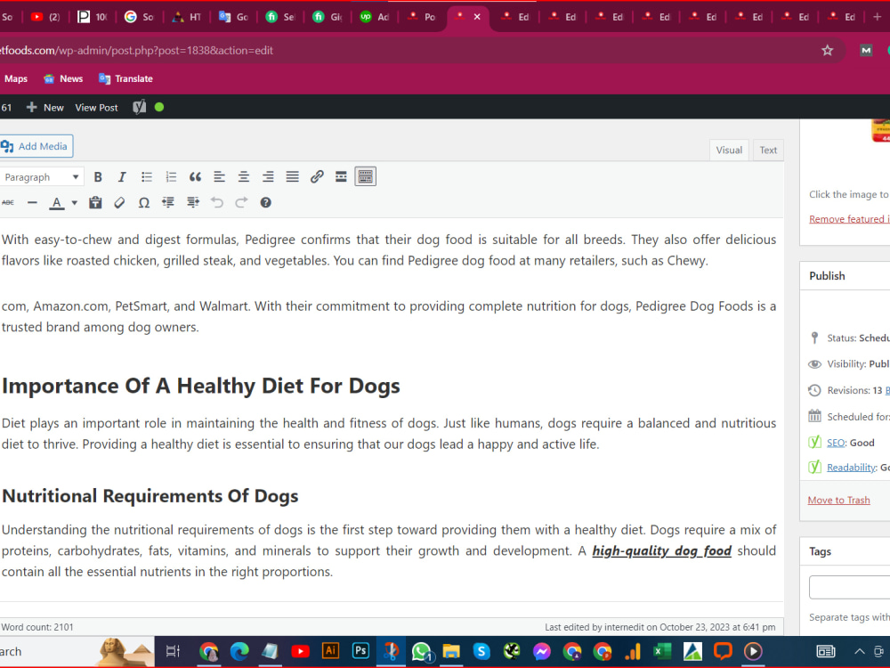Viewport: 890px width, 668px height.
Task: Insert a numbered list
Action: point(171,177)
